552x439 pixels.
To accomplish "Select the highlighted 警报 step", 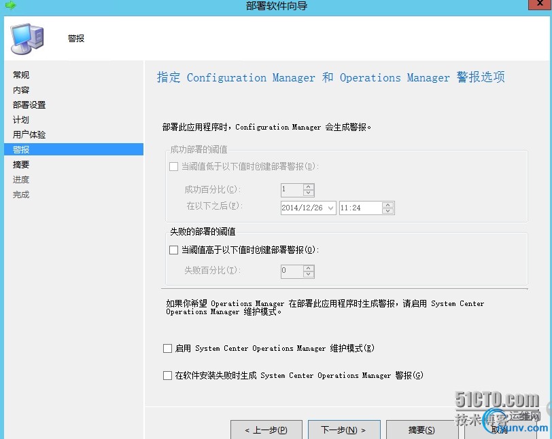I will 73,149.
